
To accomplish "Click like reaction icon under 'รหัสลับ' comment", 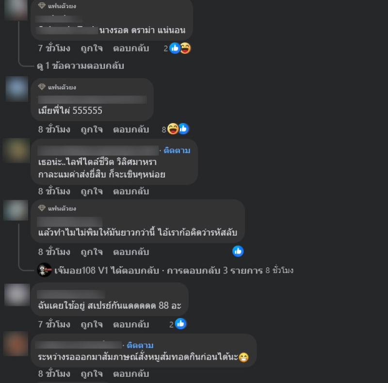I will coord(238,252).
